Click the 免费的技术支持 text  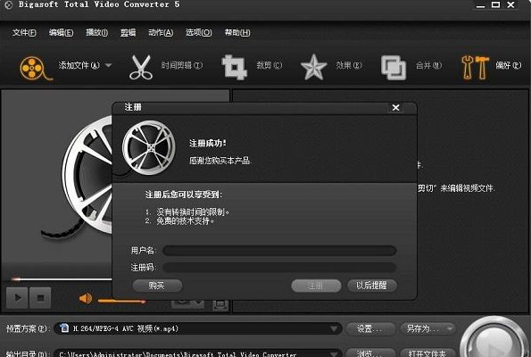(186, 220)
